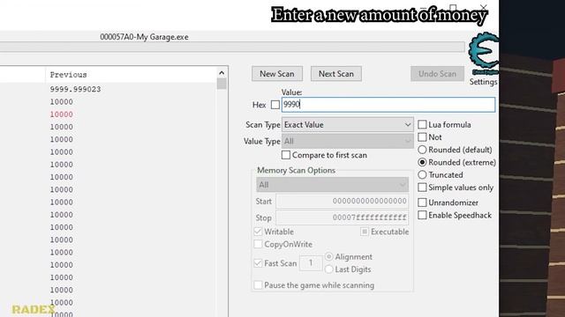Open the Value Type dropdown
The width and height of the screenshot is (565, 317).
(347, 141)
